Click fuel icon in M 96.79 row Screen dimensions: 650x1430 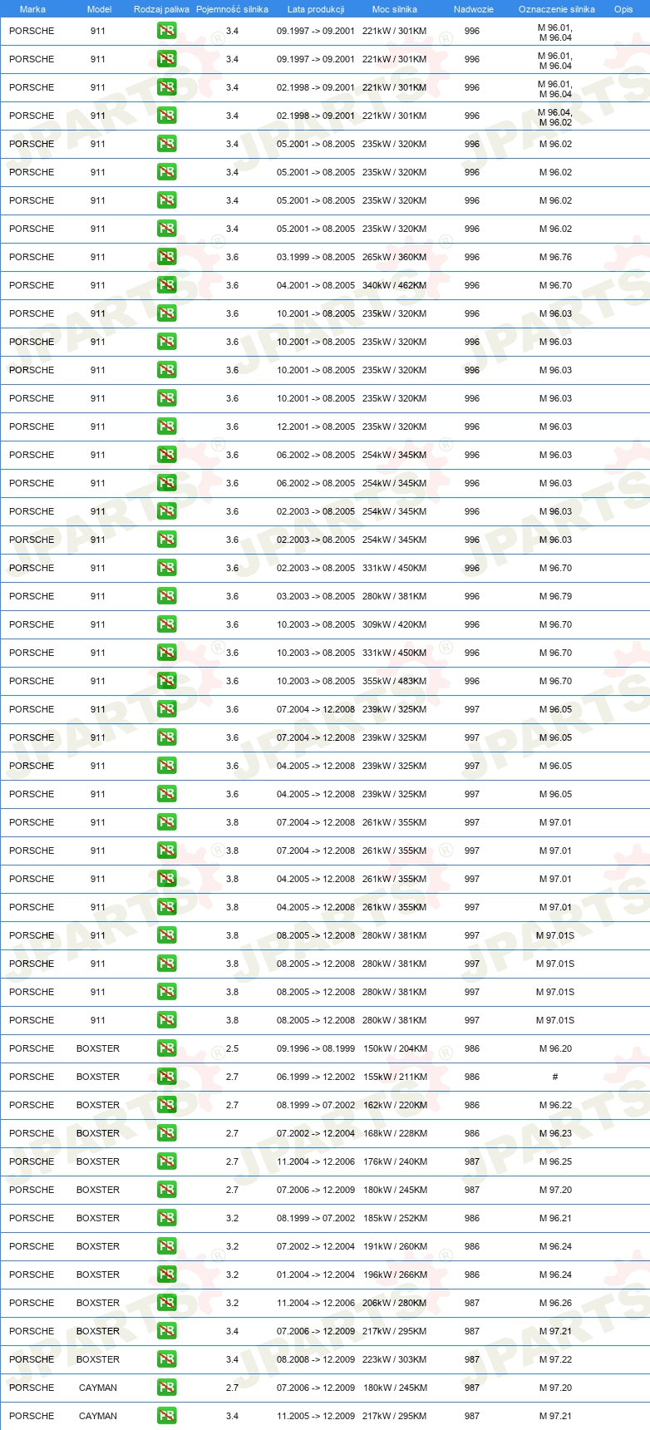[x=166, y=596]
